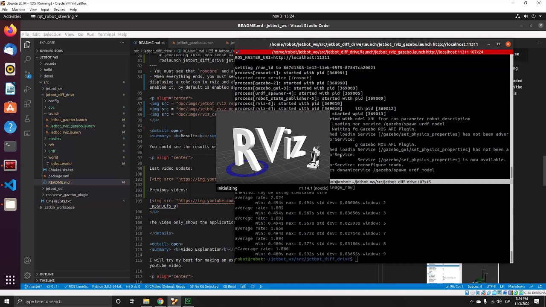This screenshot has height=307, width=546.
Task: Close the README.md editor tab
Action: [x=163, y=43]
